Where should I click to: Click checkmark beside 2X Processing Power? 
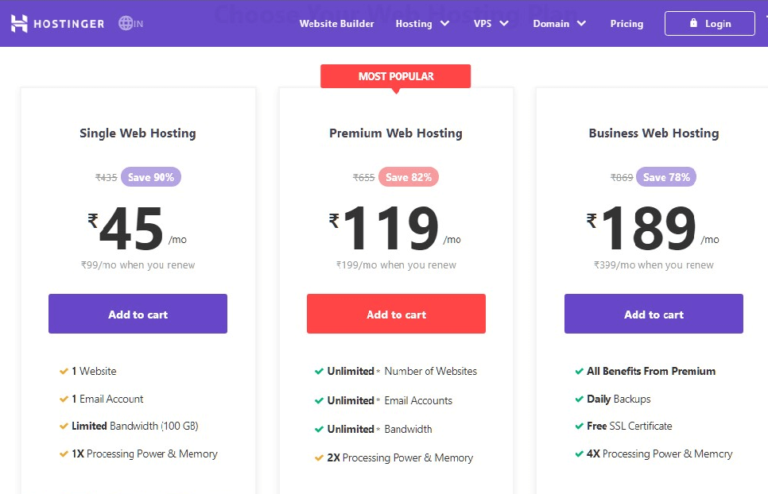pos(319,457)
